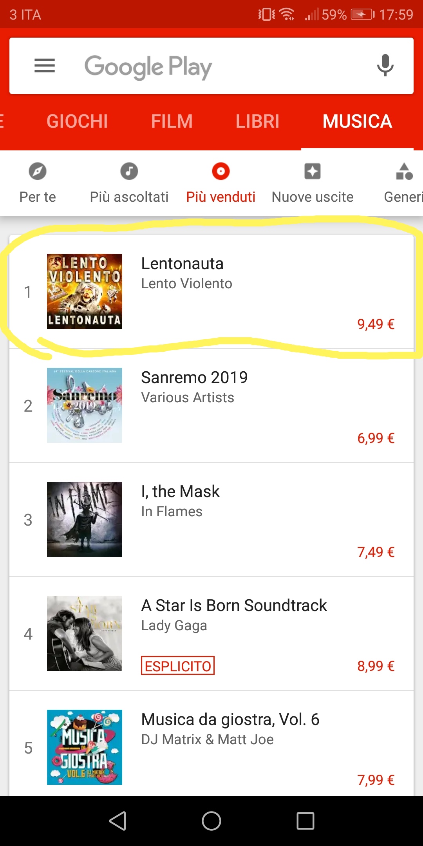Switch to the FILM tab
Screen dimensions: 423x846
coord(172,121)
